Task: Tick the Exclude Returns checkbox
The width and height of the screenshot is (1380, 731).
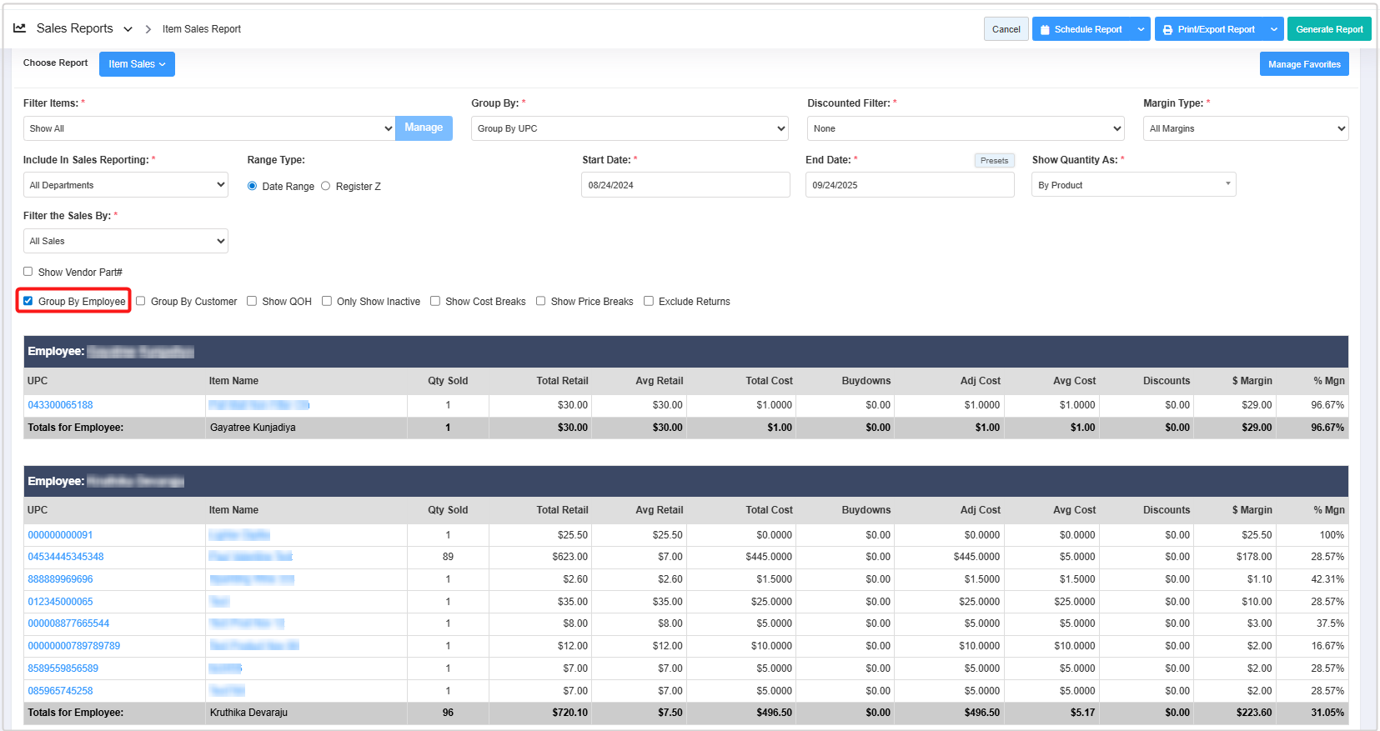Action: tap(649, 301)
